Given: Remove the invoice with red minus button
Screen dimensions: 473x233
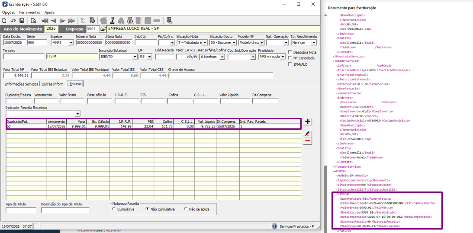Looking at the screenshot, I should [308, 141].
